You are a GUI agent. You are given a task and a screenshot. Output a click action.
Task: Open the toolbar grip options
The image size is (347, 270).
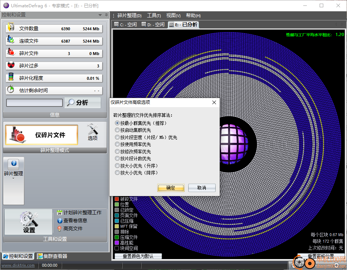[x=113, y=15]
